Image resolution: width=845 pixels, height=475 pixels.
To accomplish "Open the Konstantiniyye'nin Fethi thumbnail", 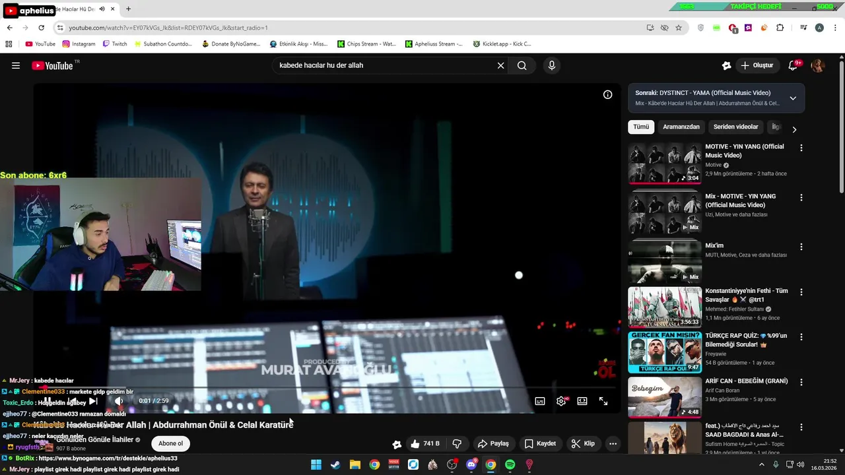I will 665,307.
